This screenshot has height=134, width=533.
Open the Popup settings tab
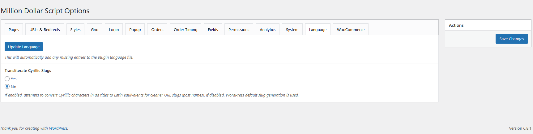[135, 30]
